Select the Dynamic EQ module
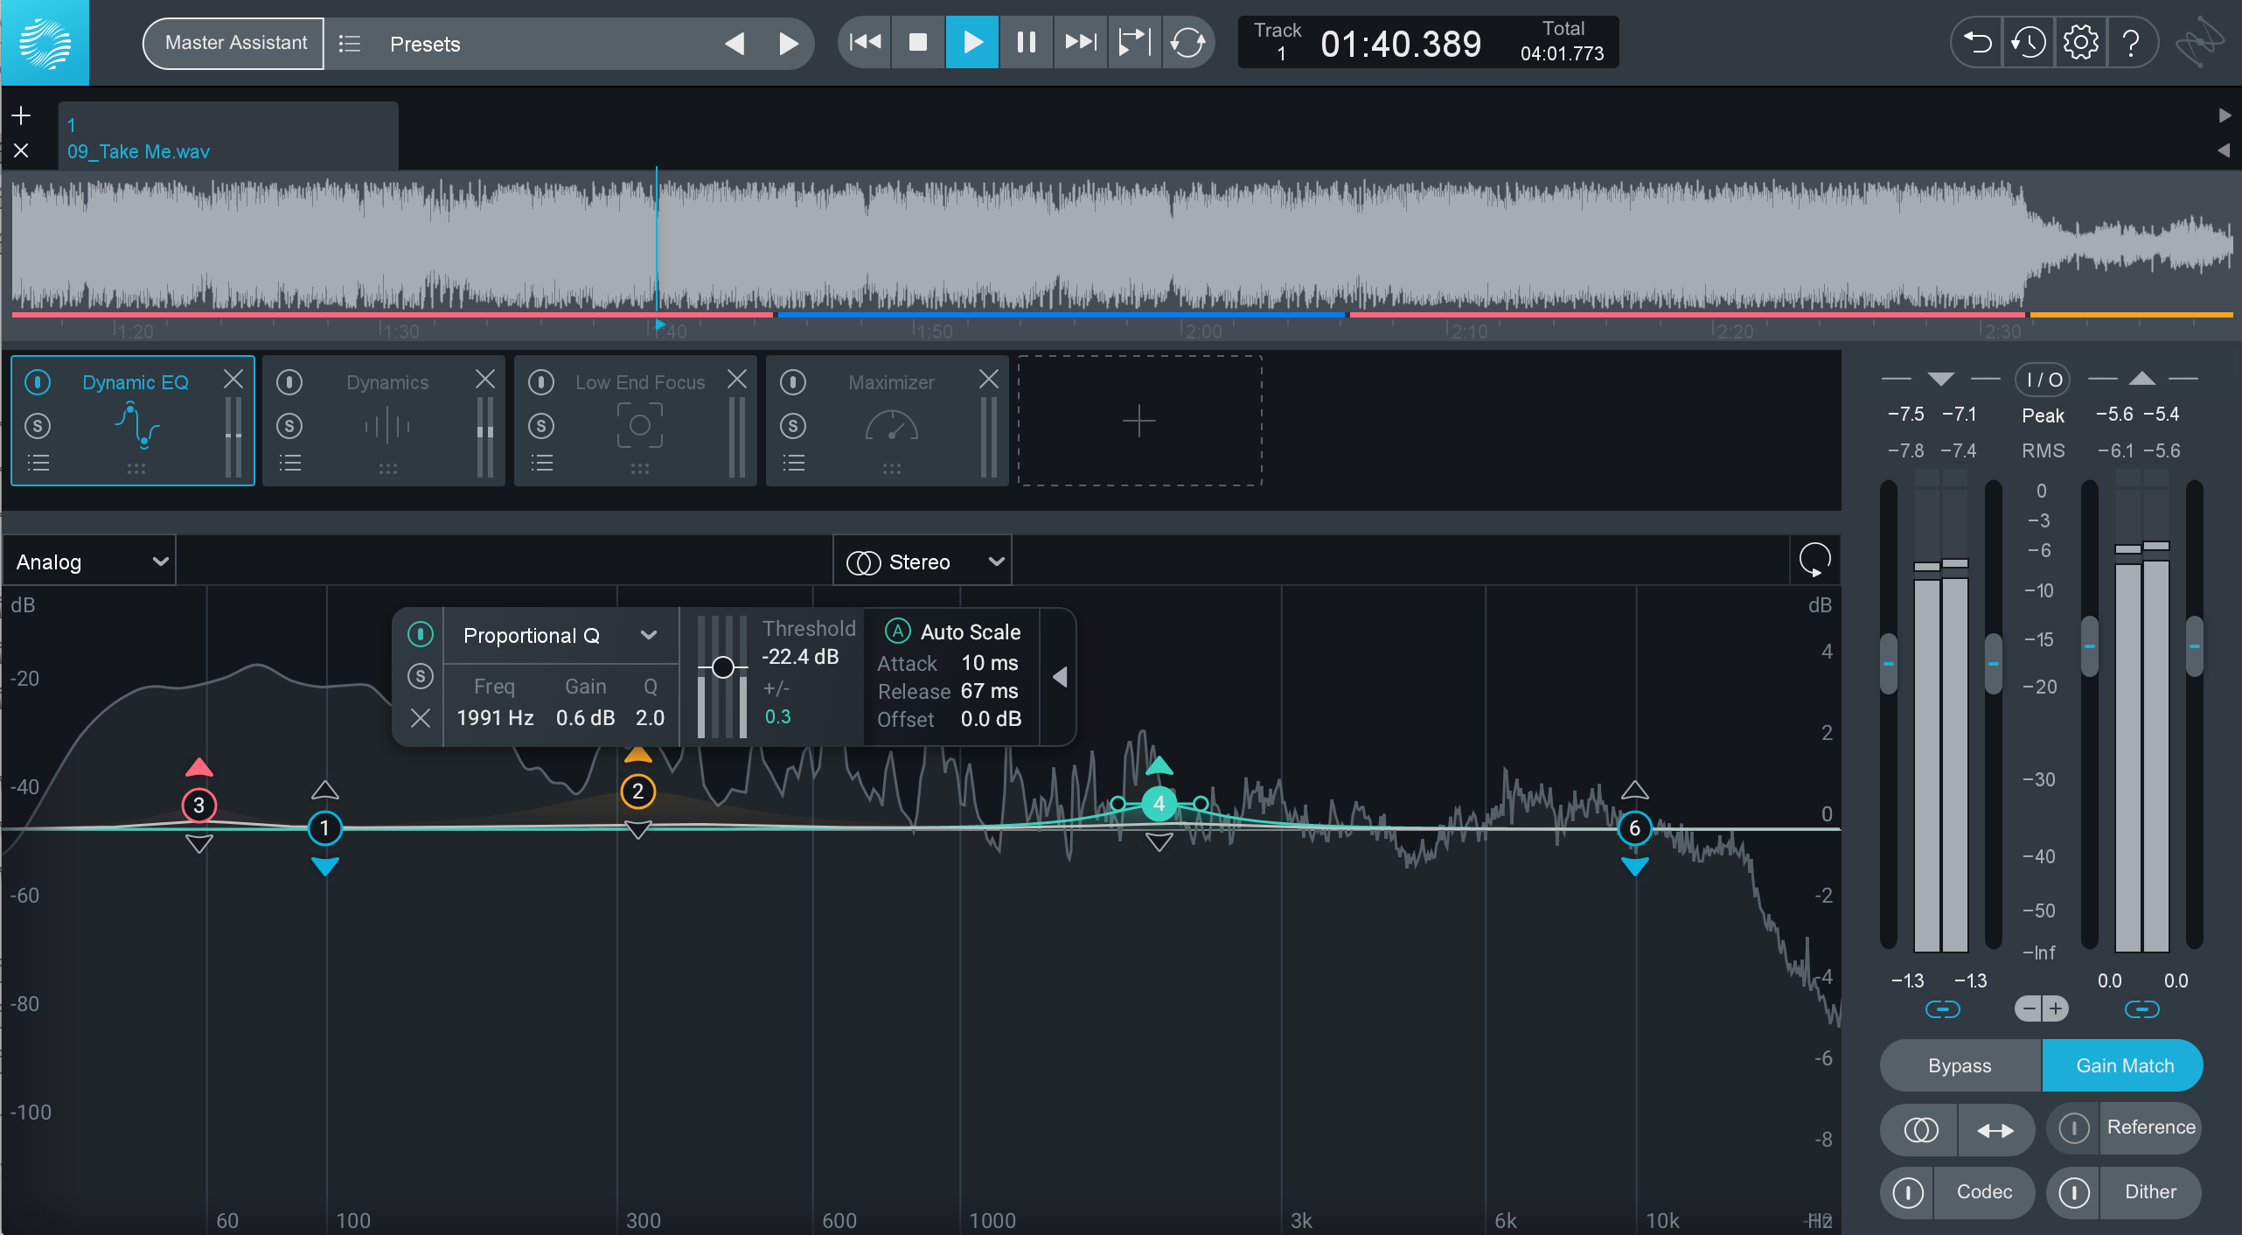The image size is (2242, 1235). click(133, 421)
